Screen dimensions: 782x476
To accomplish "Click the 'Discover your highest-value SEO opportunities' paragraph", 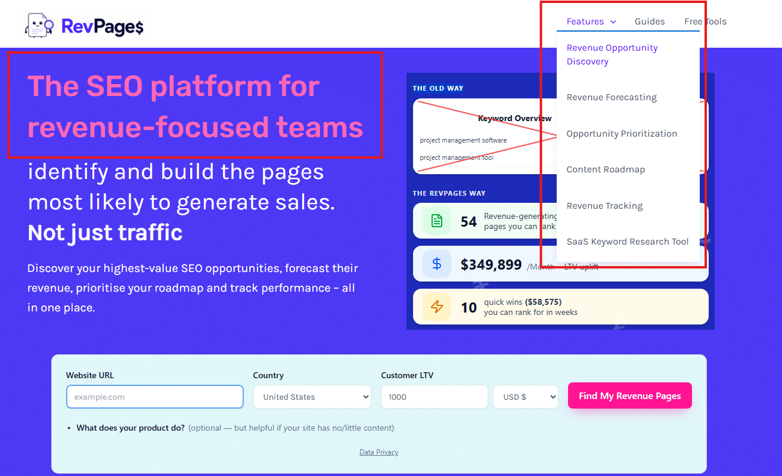I will [193, 288].
